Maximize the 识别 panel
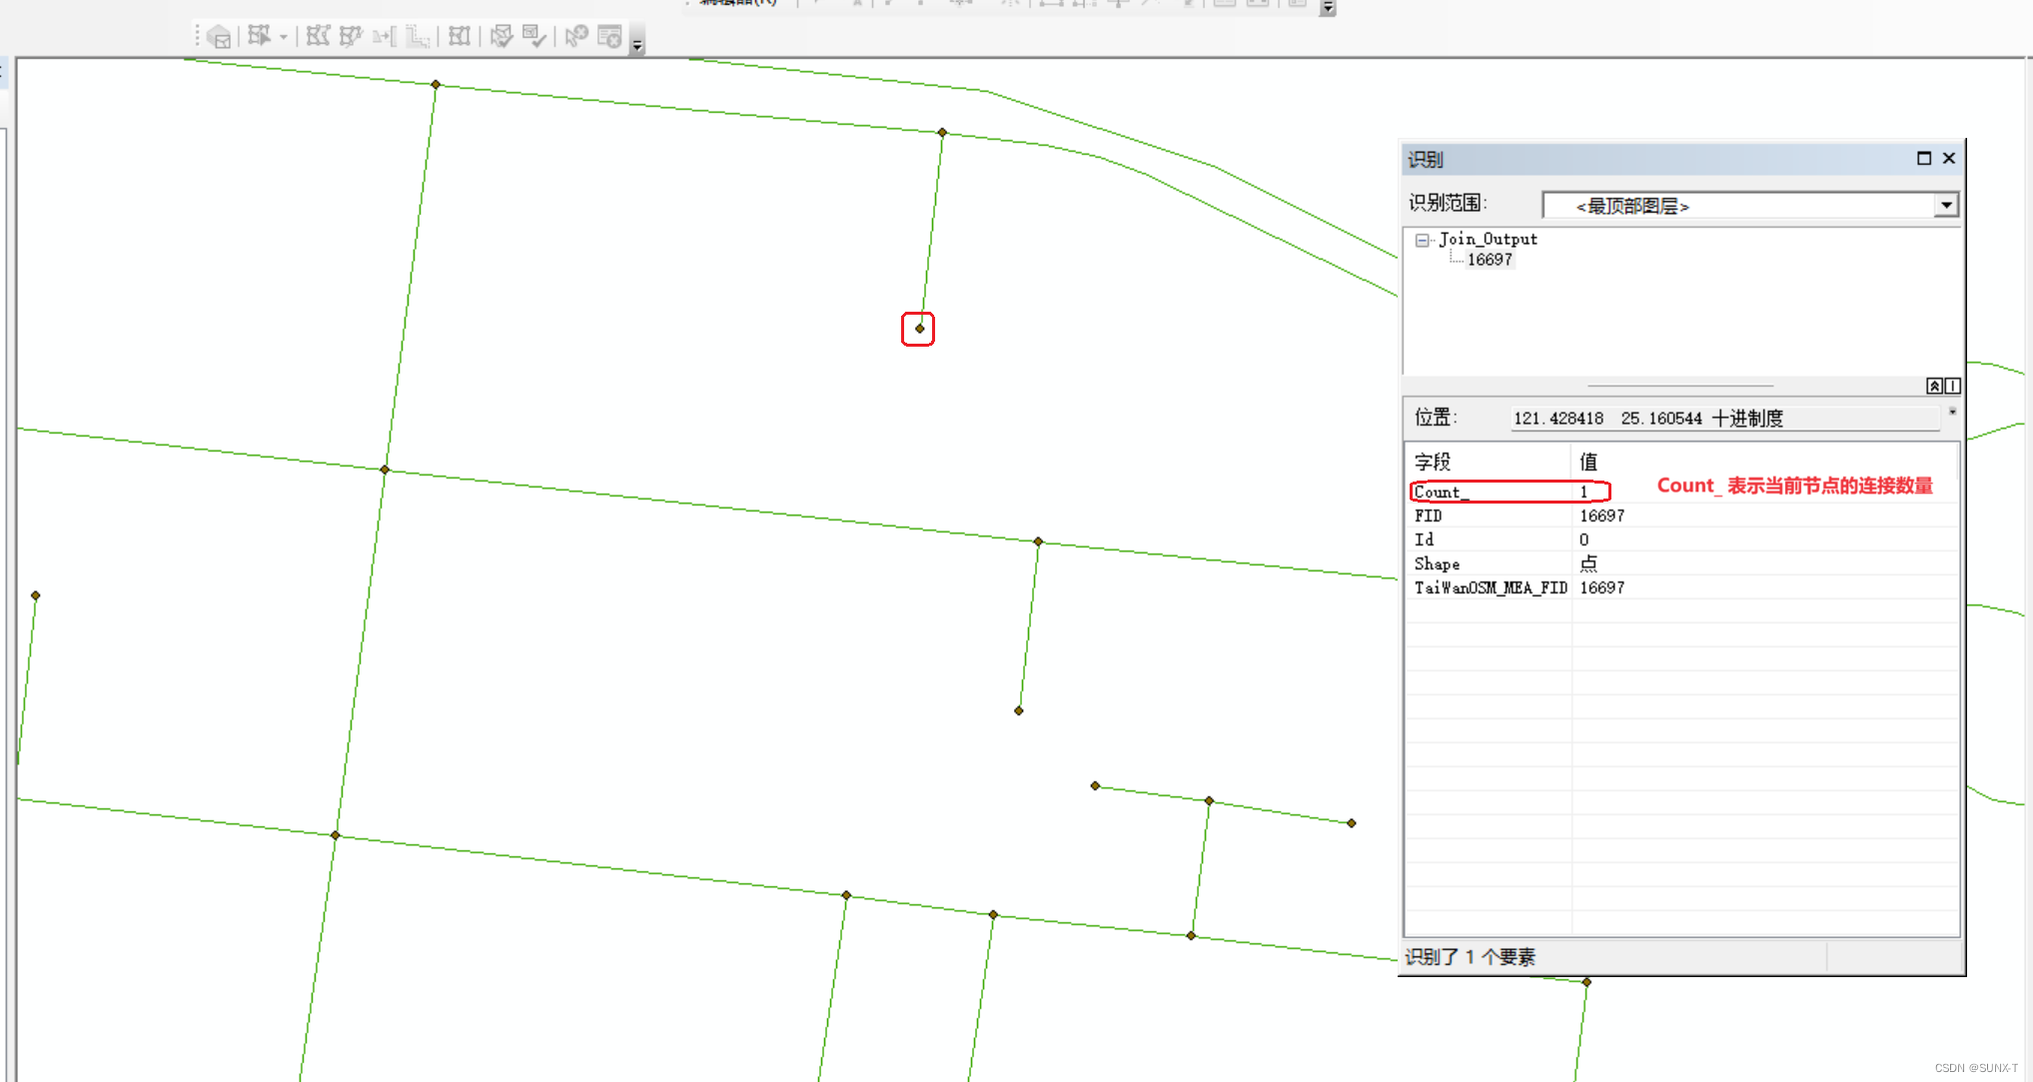This screenshot has height=1082, width=2033. tap(1924, 158)
